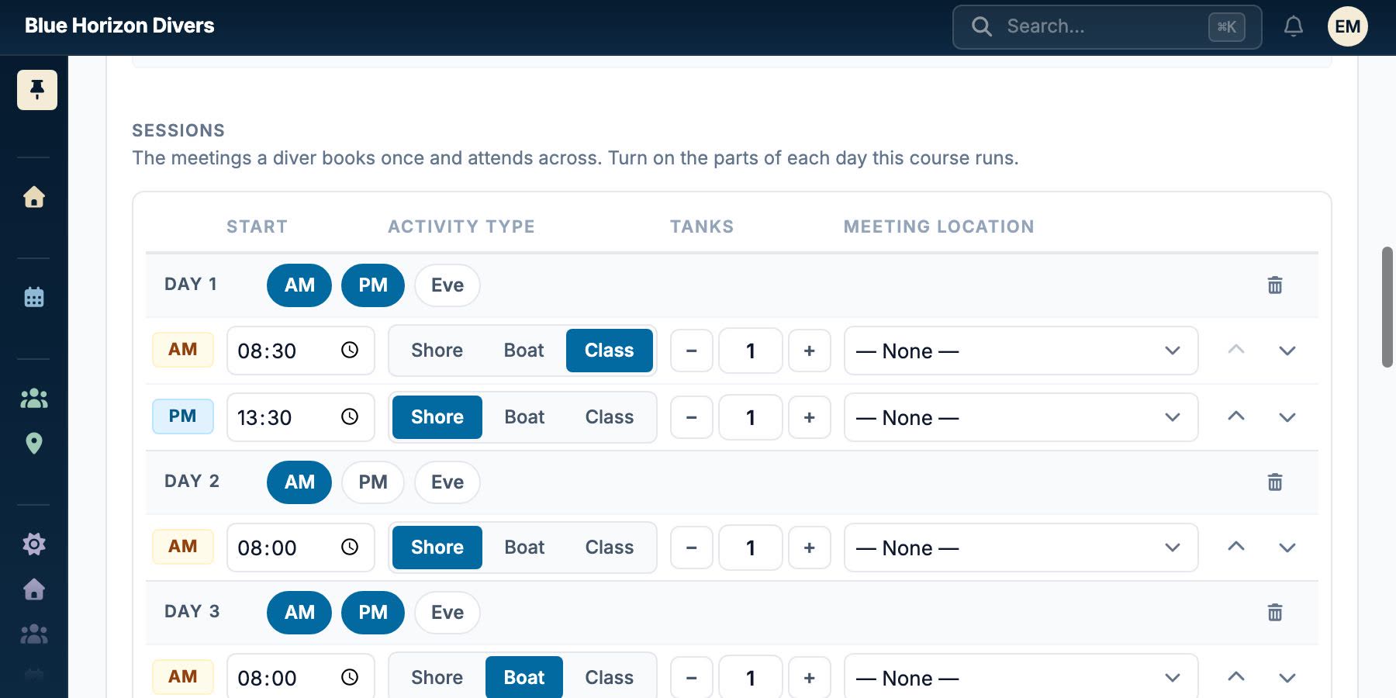Move Day 1 PM session down
The width and height of the screenshot is (1396, 698).
[x=1287, y=417]
